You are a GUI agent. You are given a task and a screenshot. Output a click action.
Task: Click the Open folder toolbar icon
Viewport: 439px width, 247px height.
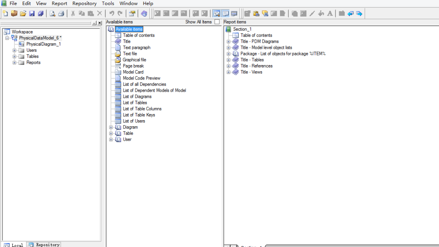(23, 13)
